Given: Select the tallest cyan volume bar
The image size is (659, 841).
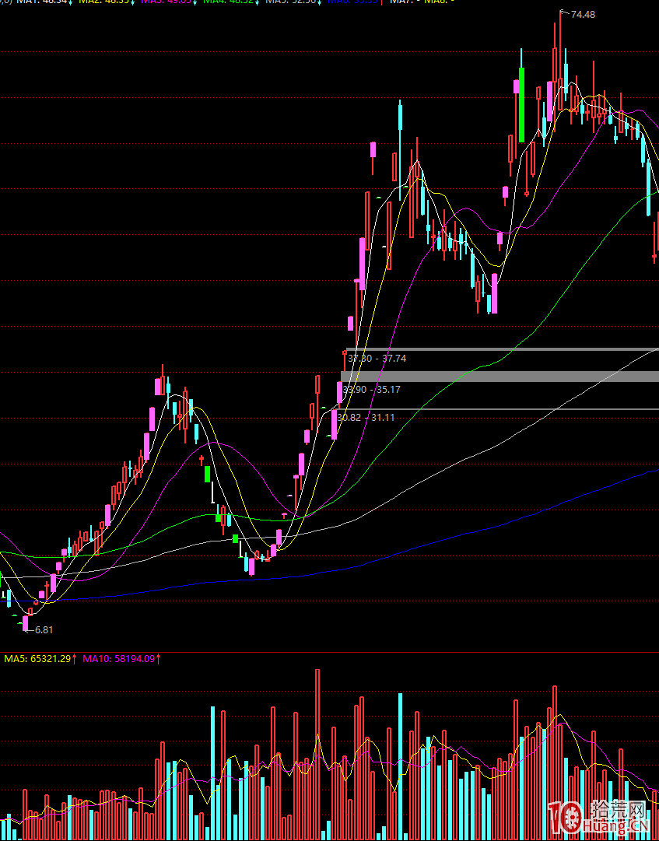Looking at the screenshot, I should pyautogui.click(x=400, y=767).
